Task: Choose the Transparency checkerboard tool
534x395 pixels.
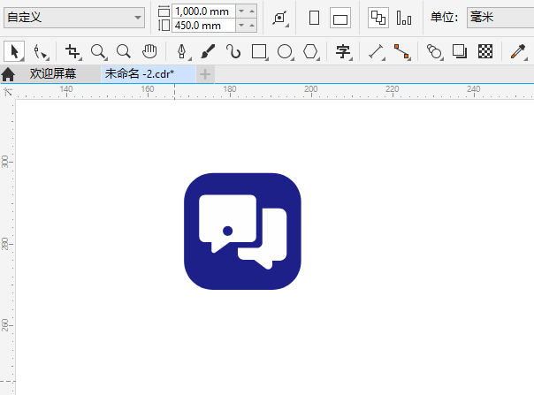Action: pos(484,51)
